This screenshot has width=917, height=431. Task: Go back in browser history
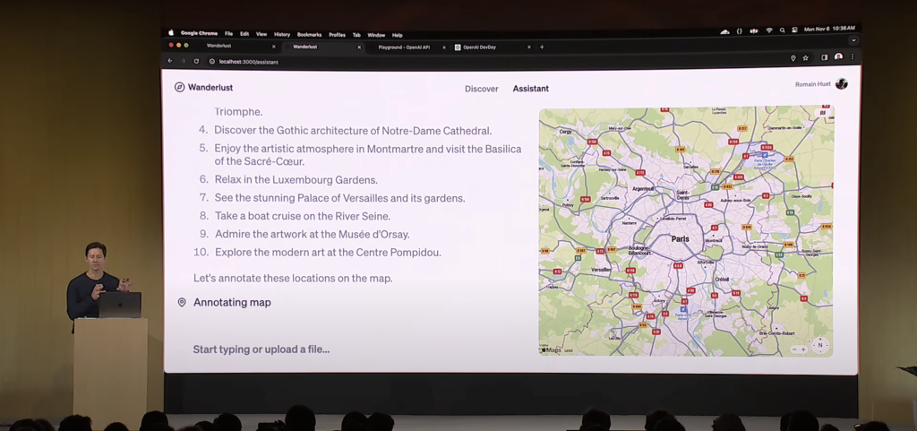coord(170,60)
